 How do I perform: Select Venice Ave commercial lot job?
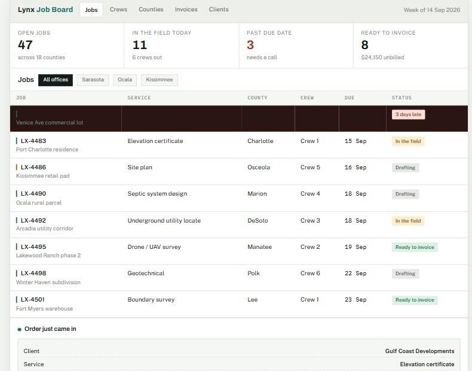pos(239,118)
